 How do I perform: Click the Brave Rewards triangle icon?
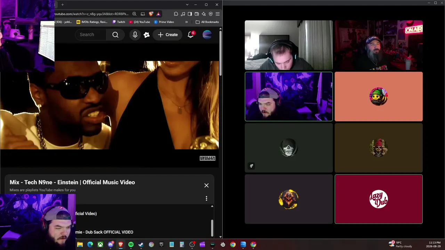158,14
